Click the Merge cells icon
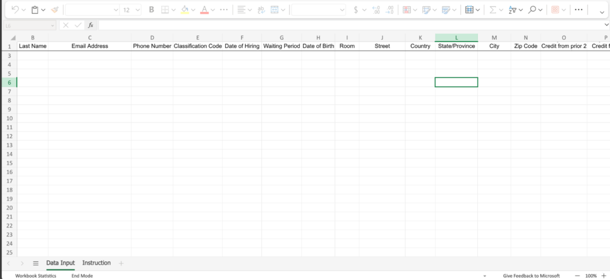This screenshot has width=610, height=279. (275, 10)
